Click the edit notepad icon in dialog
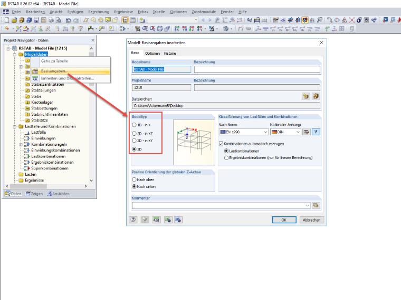The width and height of the screenshot is (401, 300). pyautogui.click(x=145, y=219)
